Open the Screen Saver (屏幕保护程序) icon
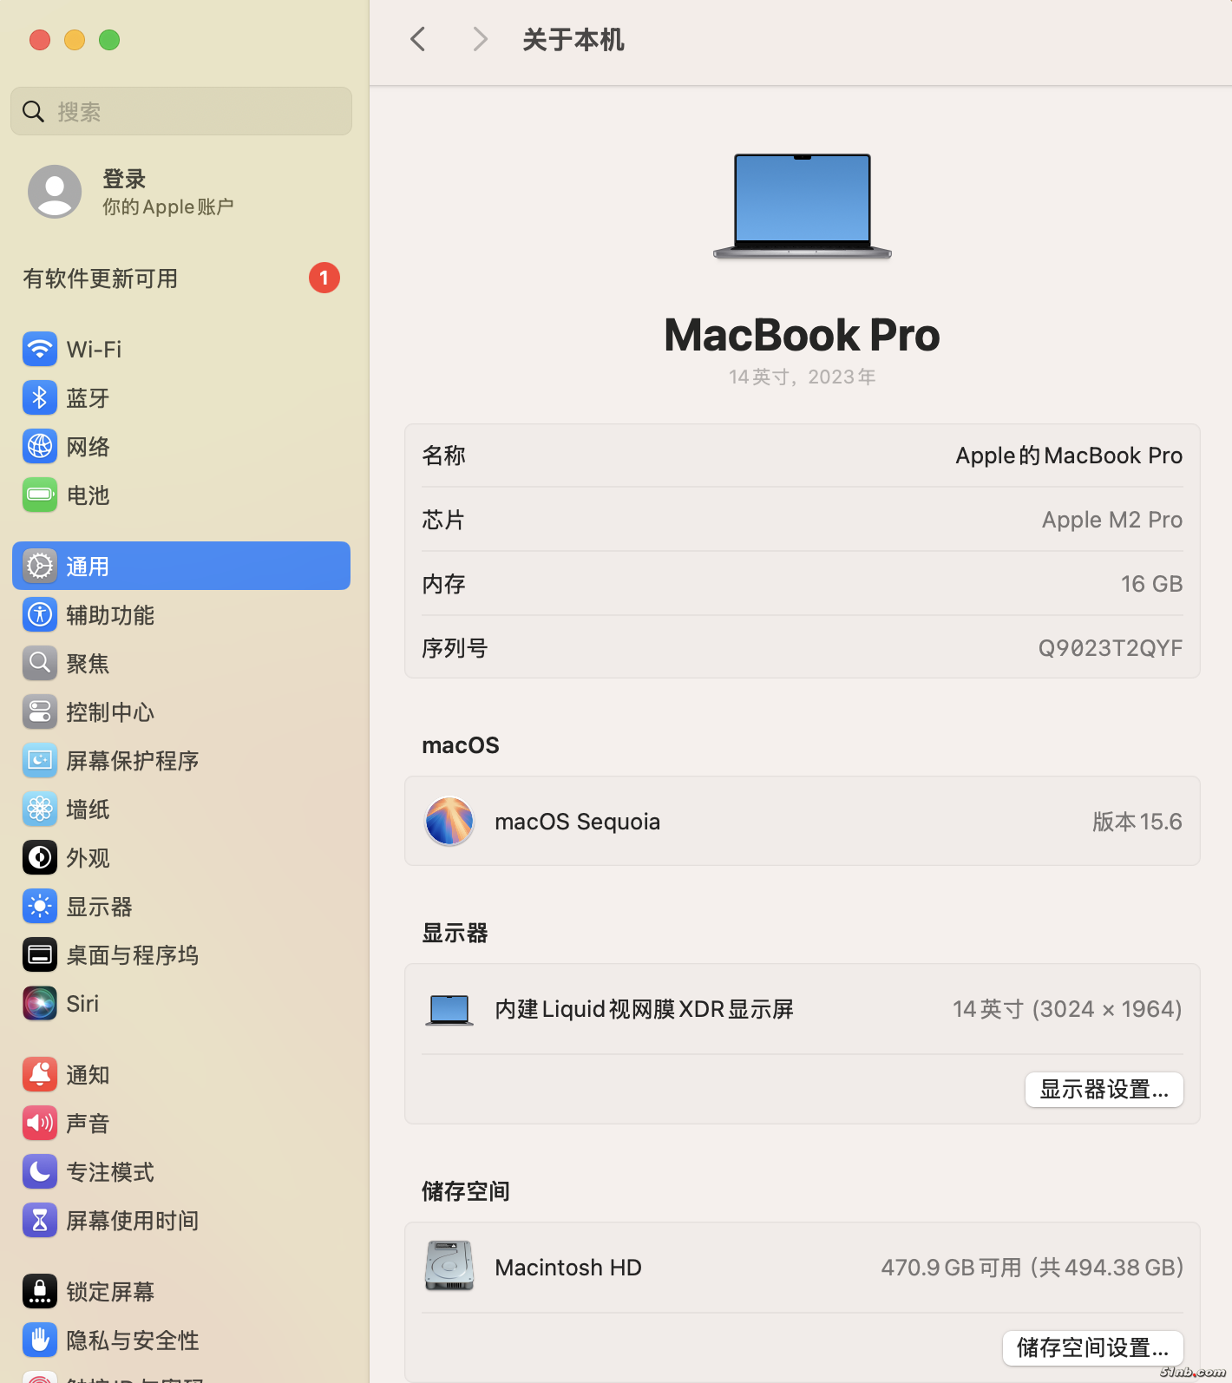 (x=40, y=760)
